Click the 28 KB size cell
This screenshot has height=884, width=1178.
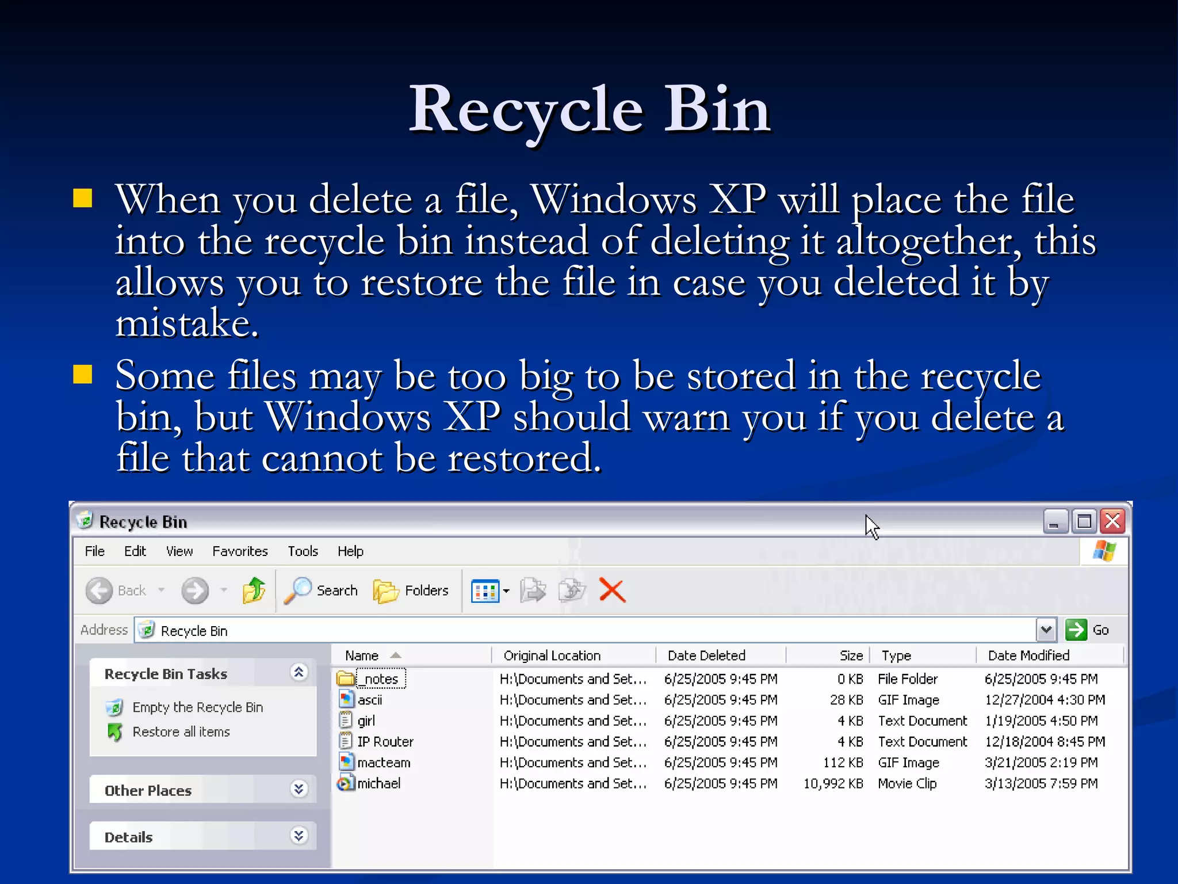(846, 700)
